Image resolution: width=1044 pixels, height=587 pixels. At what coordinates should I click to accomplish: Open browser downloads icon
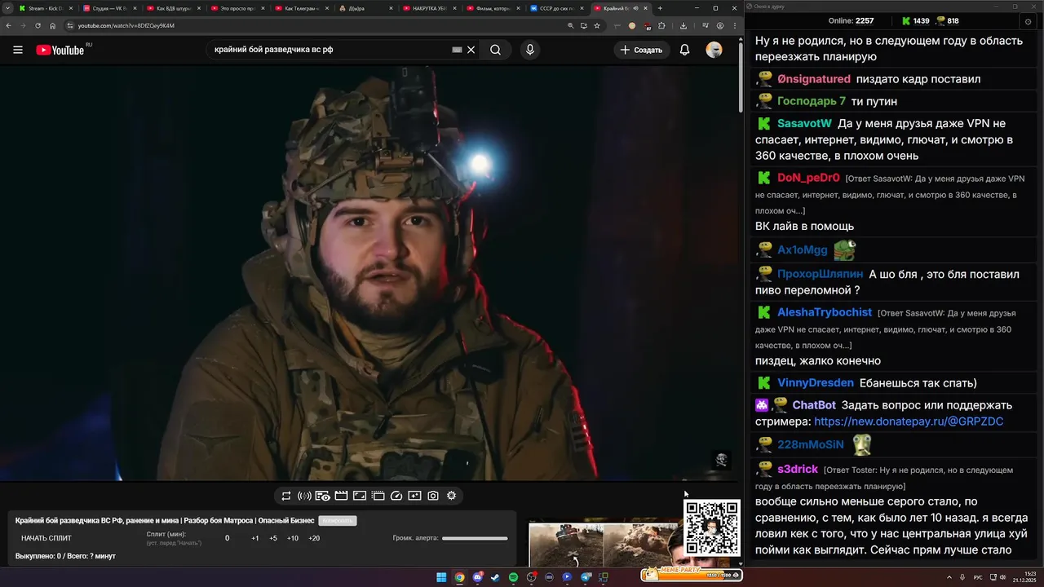point(683,25)
